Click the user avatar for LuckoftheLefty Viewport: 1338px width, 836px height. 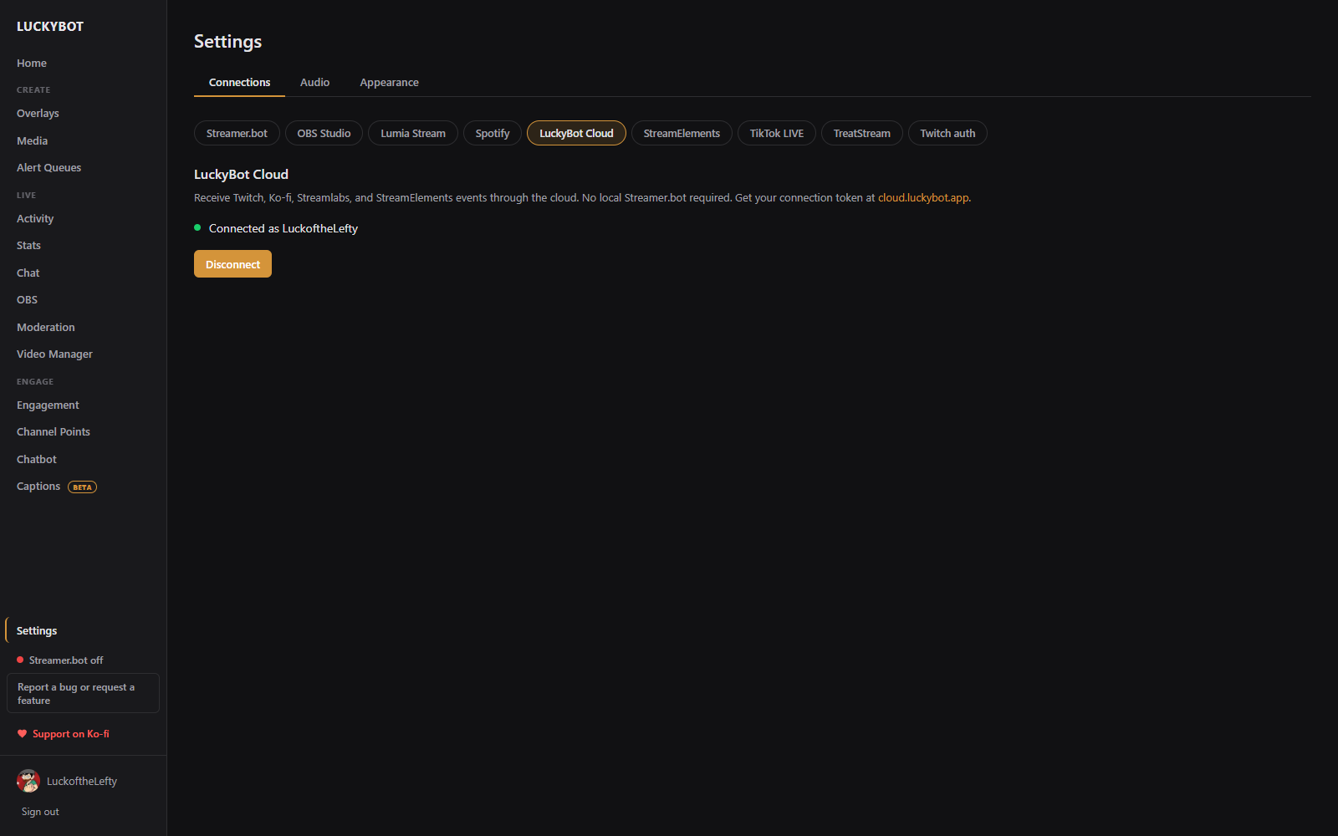pos(28,781)
